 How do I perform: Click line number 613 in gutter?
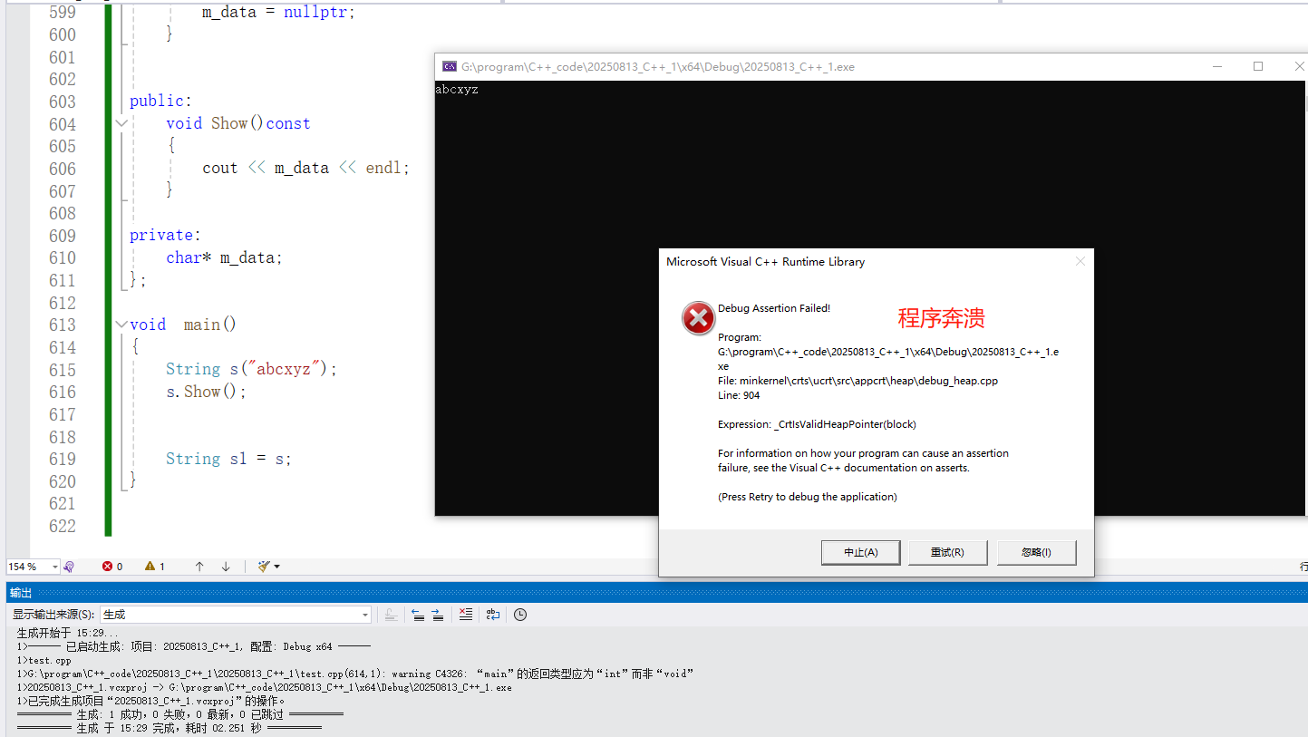pyautogui.click(x=63, y=325)
